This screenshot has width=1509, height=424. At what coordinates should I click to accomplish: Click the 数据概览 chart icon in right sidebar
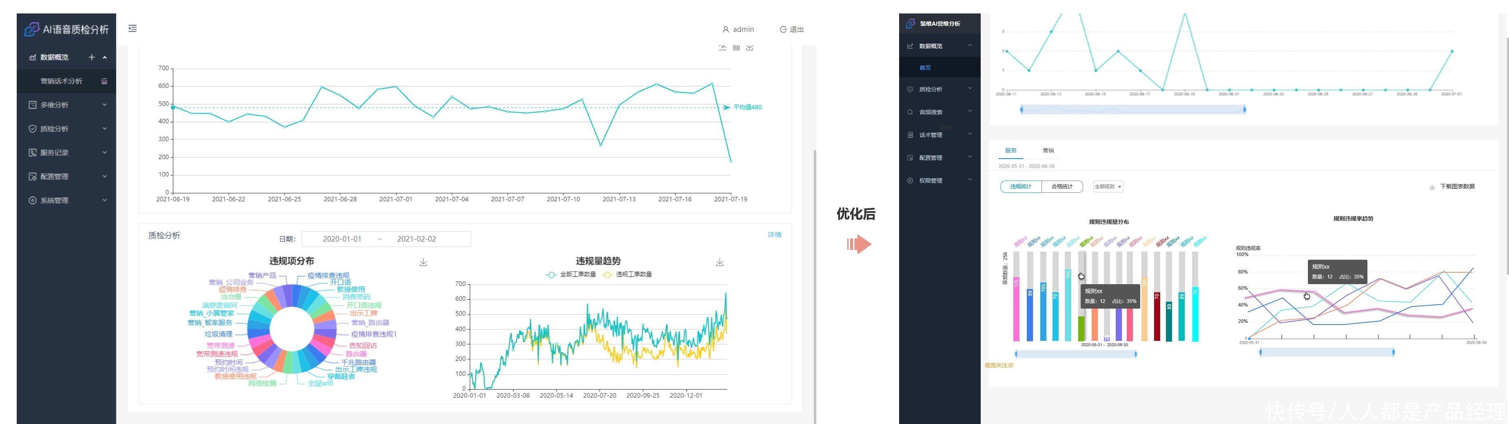coord(910,46)
